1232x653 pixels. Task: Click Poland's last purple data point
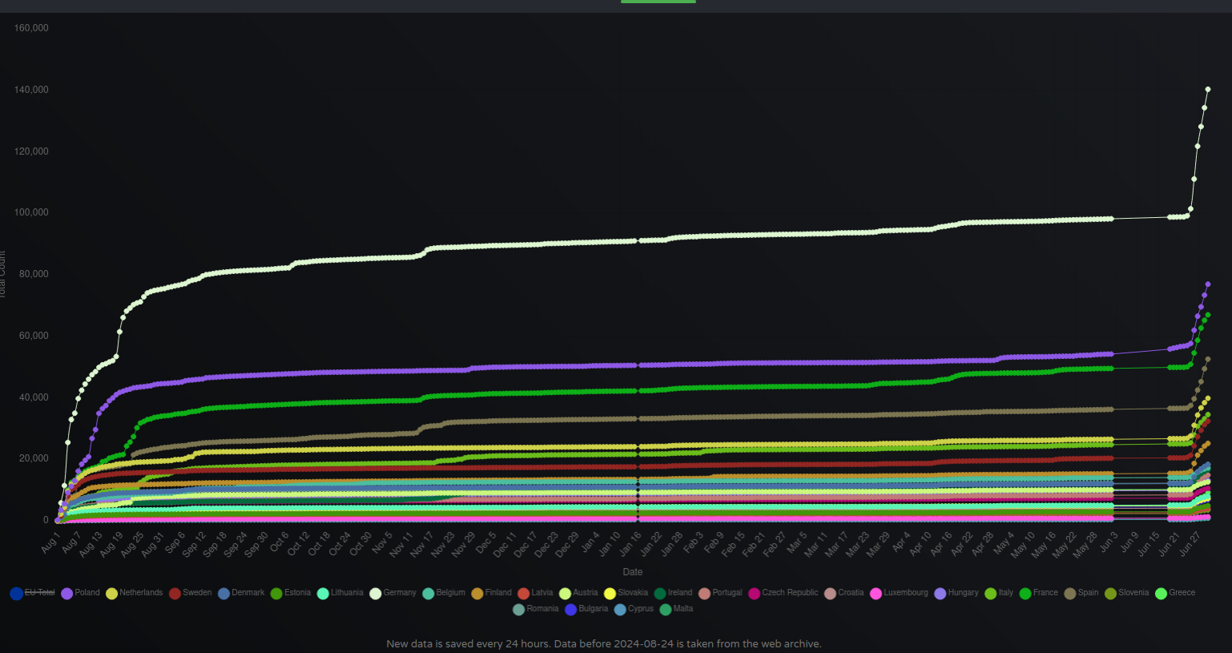[x=1208, y=284]
